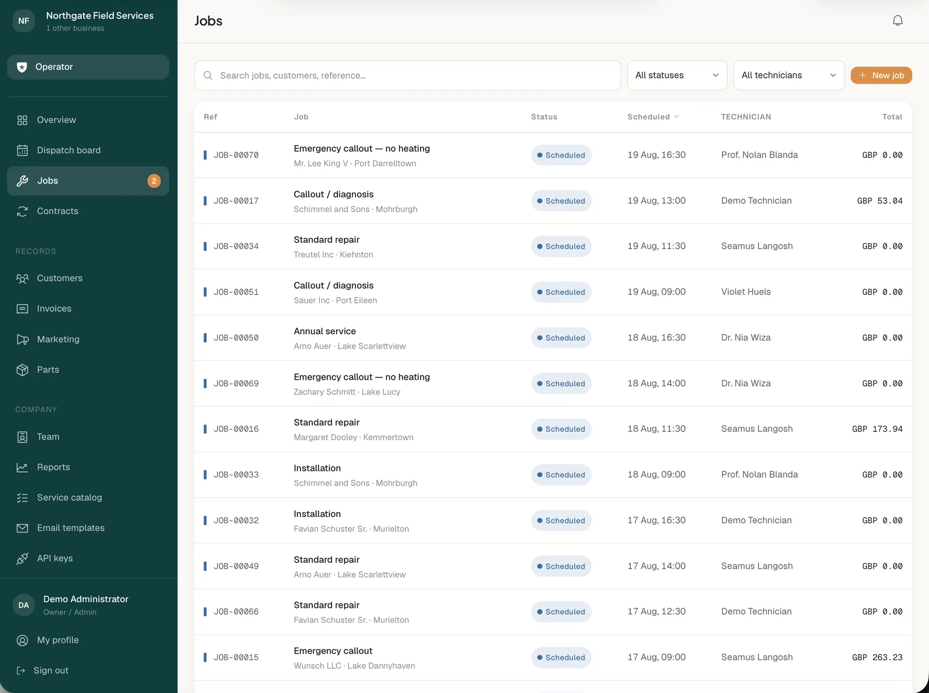The image size is (929, 693).
Task: Open Service catalog menu item
Action: point(88,498)
